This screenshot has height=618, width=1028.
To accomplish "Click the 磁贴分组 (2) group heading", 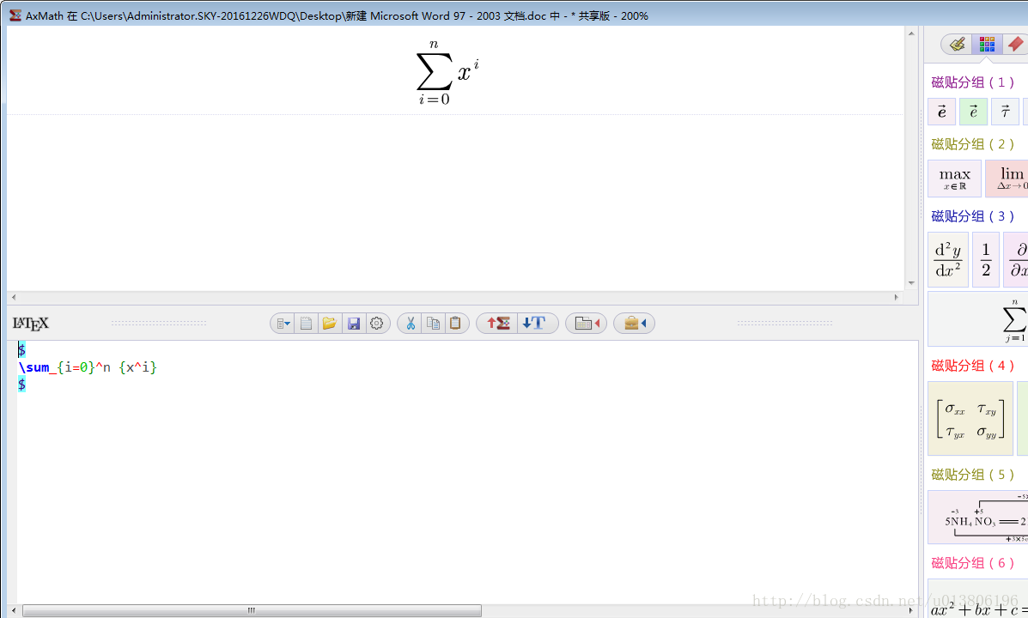I will (x=973, y=144).
